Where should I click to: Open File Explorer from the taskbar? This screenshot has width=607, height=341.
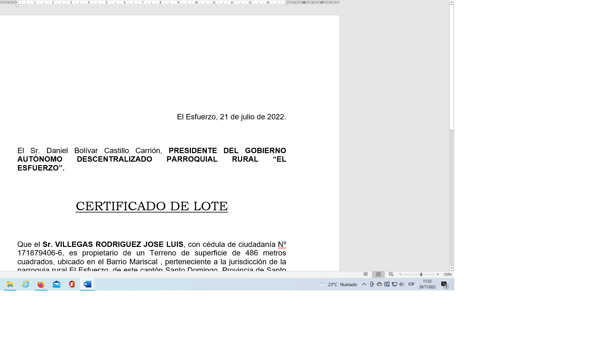(x=10, y=284)
